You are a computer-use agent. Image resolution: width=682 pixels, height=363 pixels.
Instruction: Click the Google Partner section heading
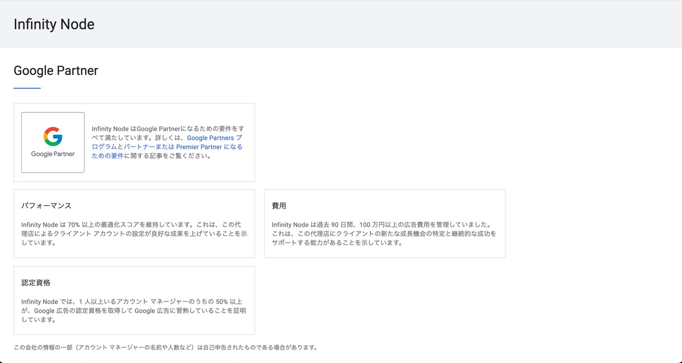coord(56,71)
